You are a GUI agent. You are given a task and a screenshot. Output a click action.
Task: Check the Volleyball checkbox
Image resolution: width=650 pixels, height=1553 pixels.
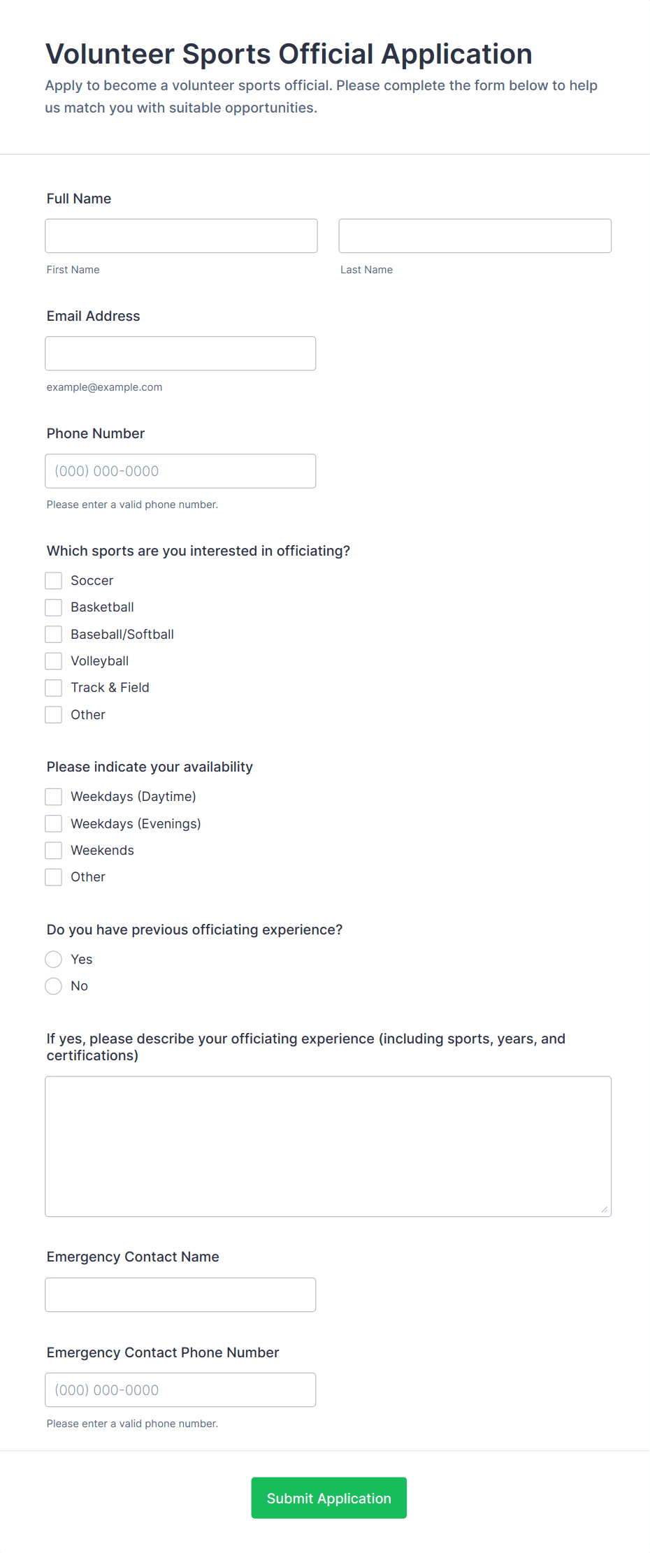tap(53, 660)
